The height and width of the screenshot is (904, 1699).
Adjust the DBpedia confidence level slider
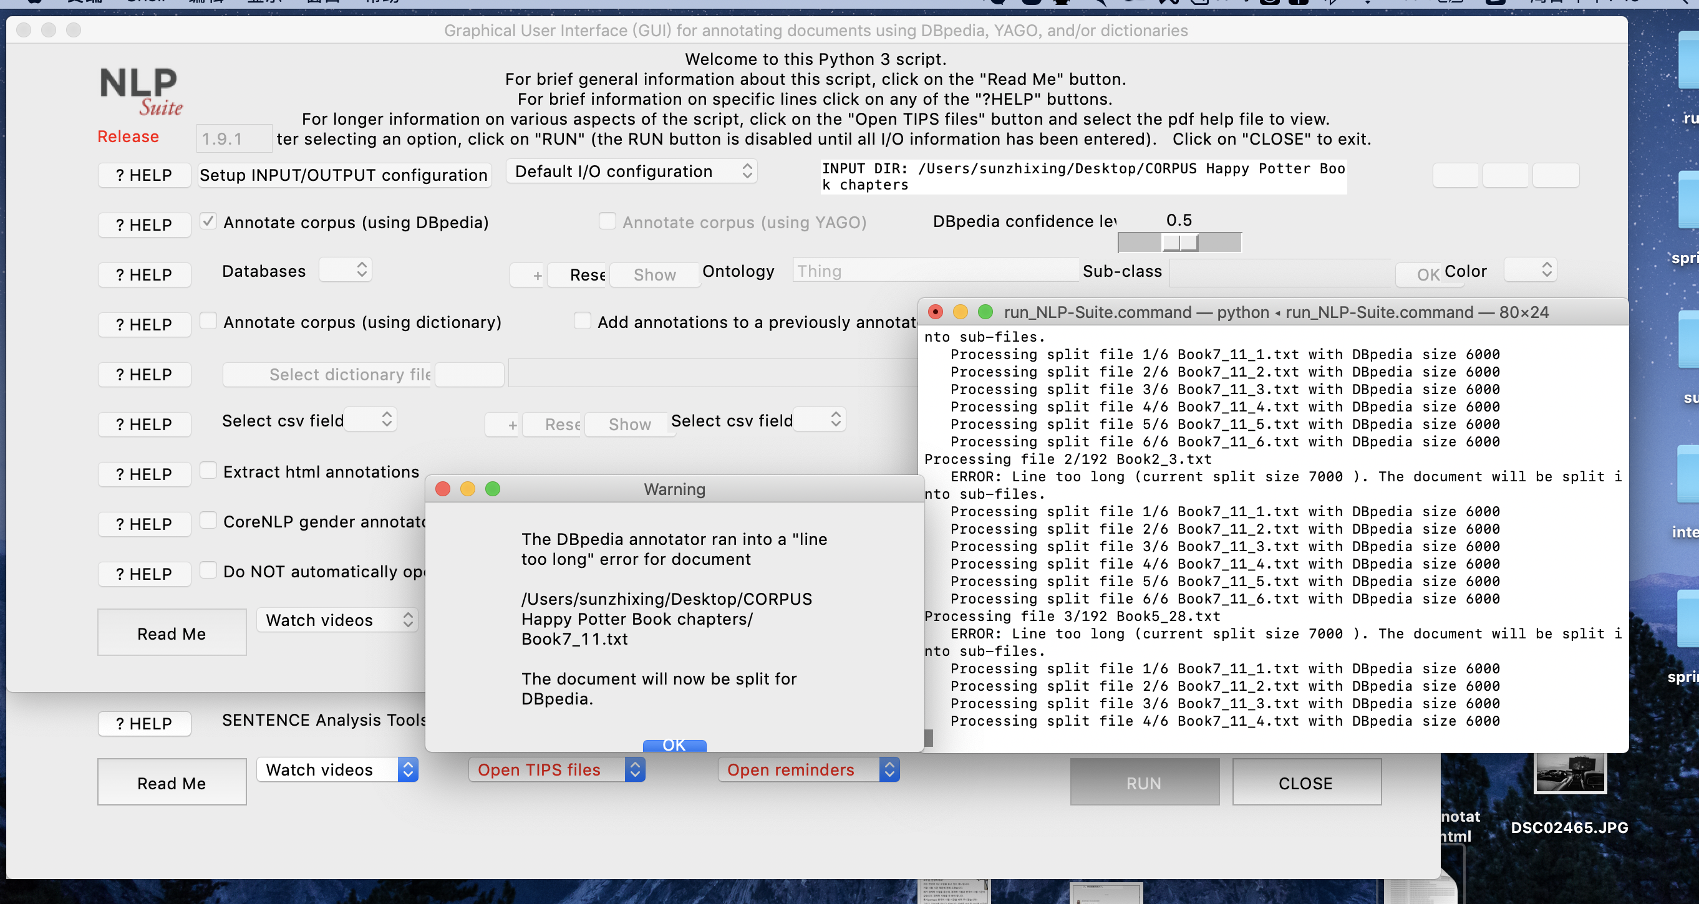[x=1180, y=243]
